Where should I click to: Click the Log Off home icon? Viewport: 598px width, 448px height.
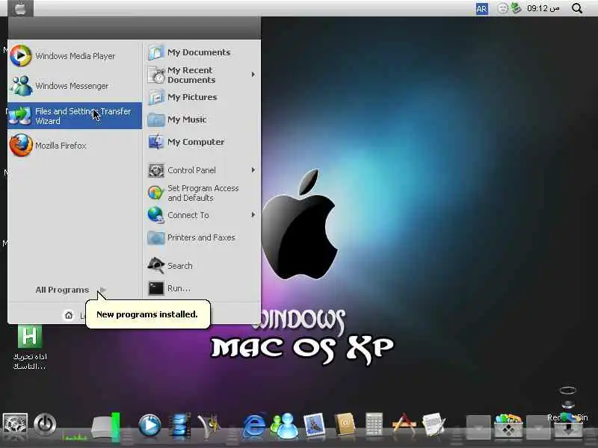(69, 315)
